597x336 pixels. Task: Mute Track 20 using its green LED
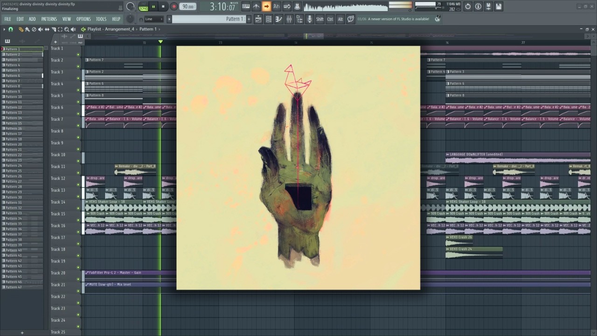[78, 280]
